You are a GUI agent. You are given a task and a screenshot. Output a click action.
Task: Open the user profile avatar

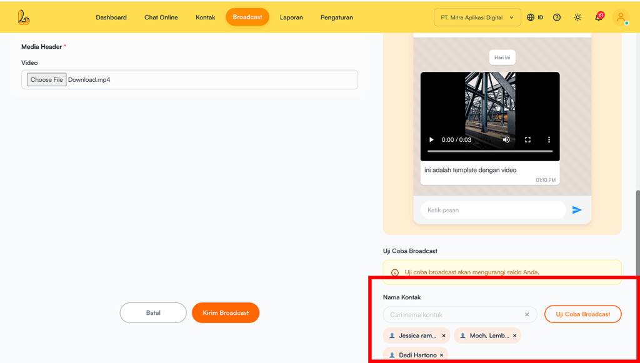[x=621, y=17]
